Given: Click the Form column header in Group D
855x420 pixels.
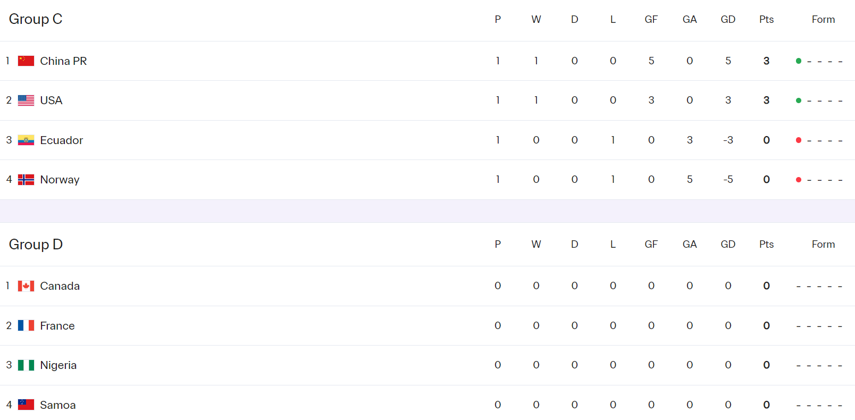Looking at the screenshot, I should point(823,245).
